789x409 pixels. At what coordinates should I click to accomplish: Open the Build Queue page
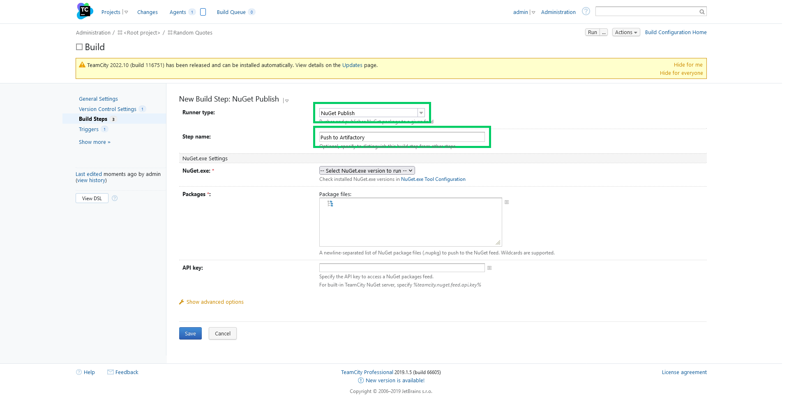coord(231,12)
